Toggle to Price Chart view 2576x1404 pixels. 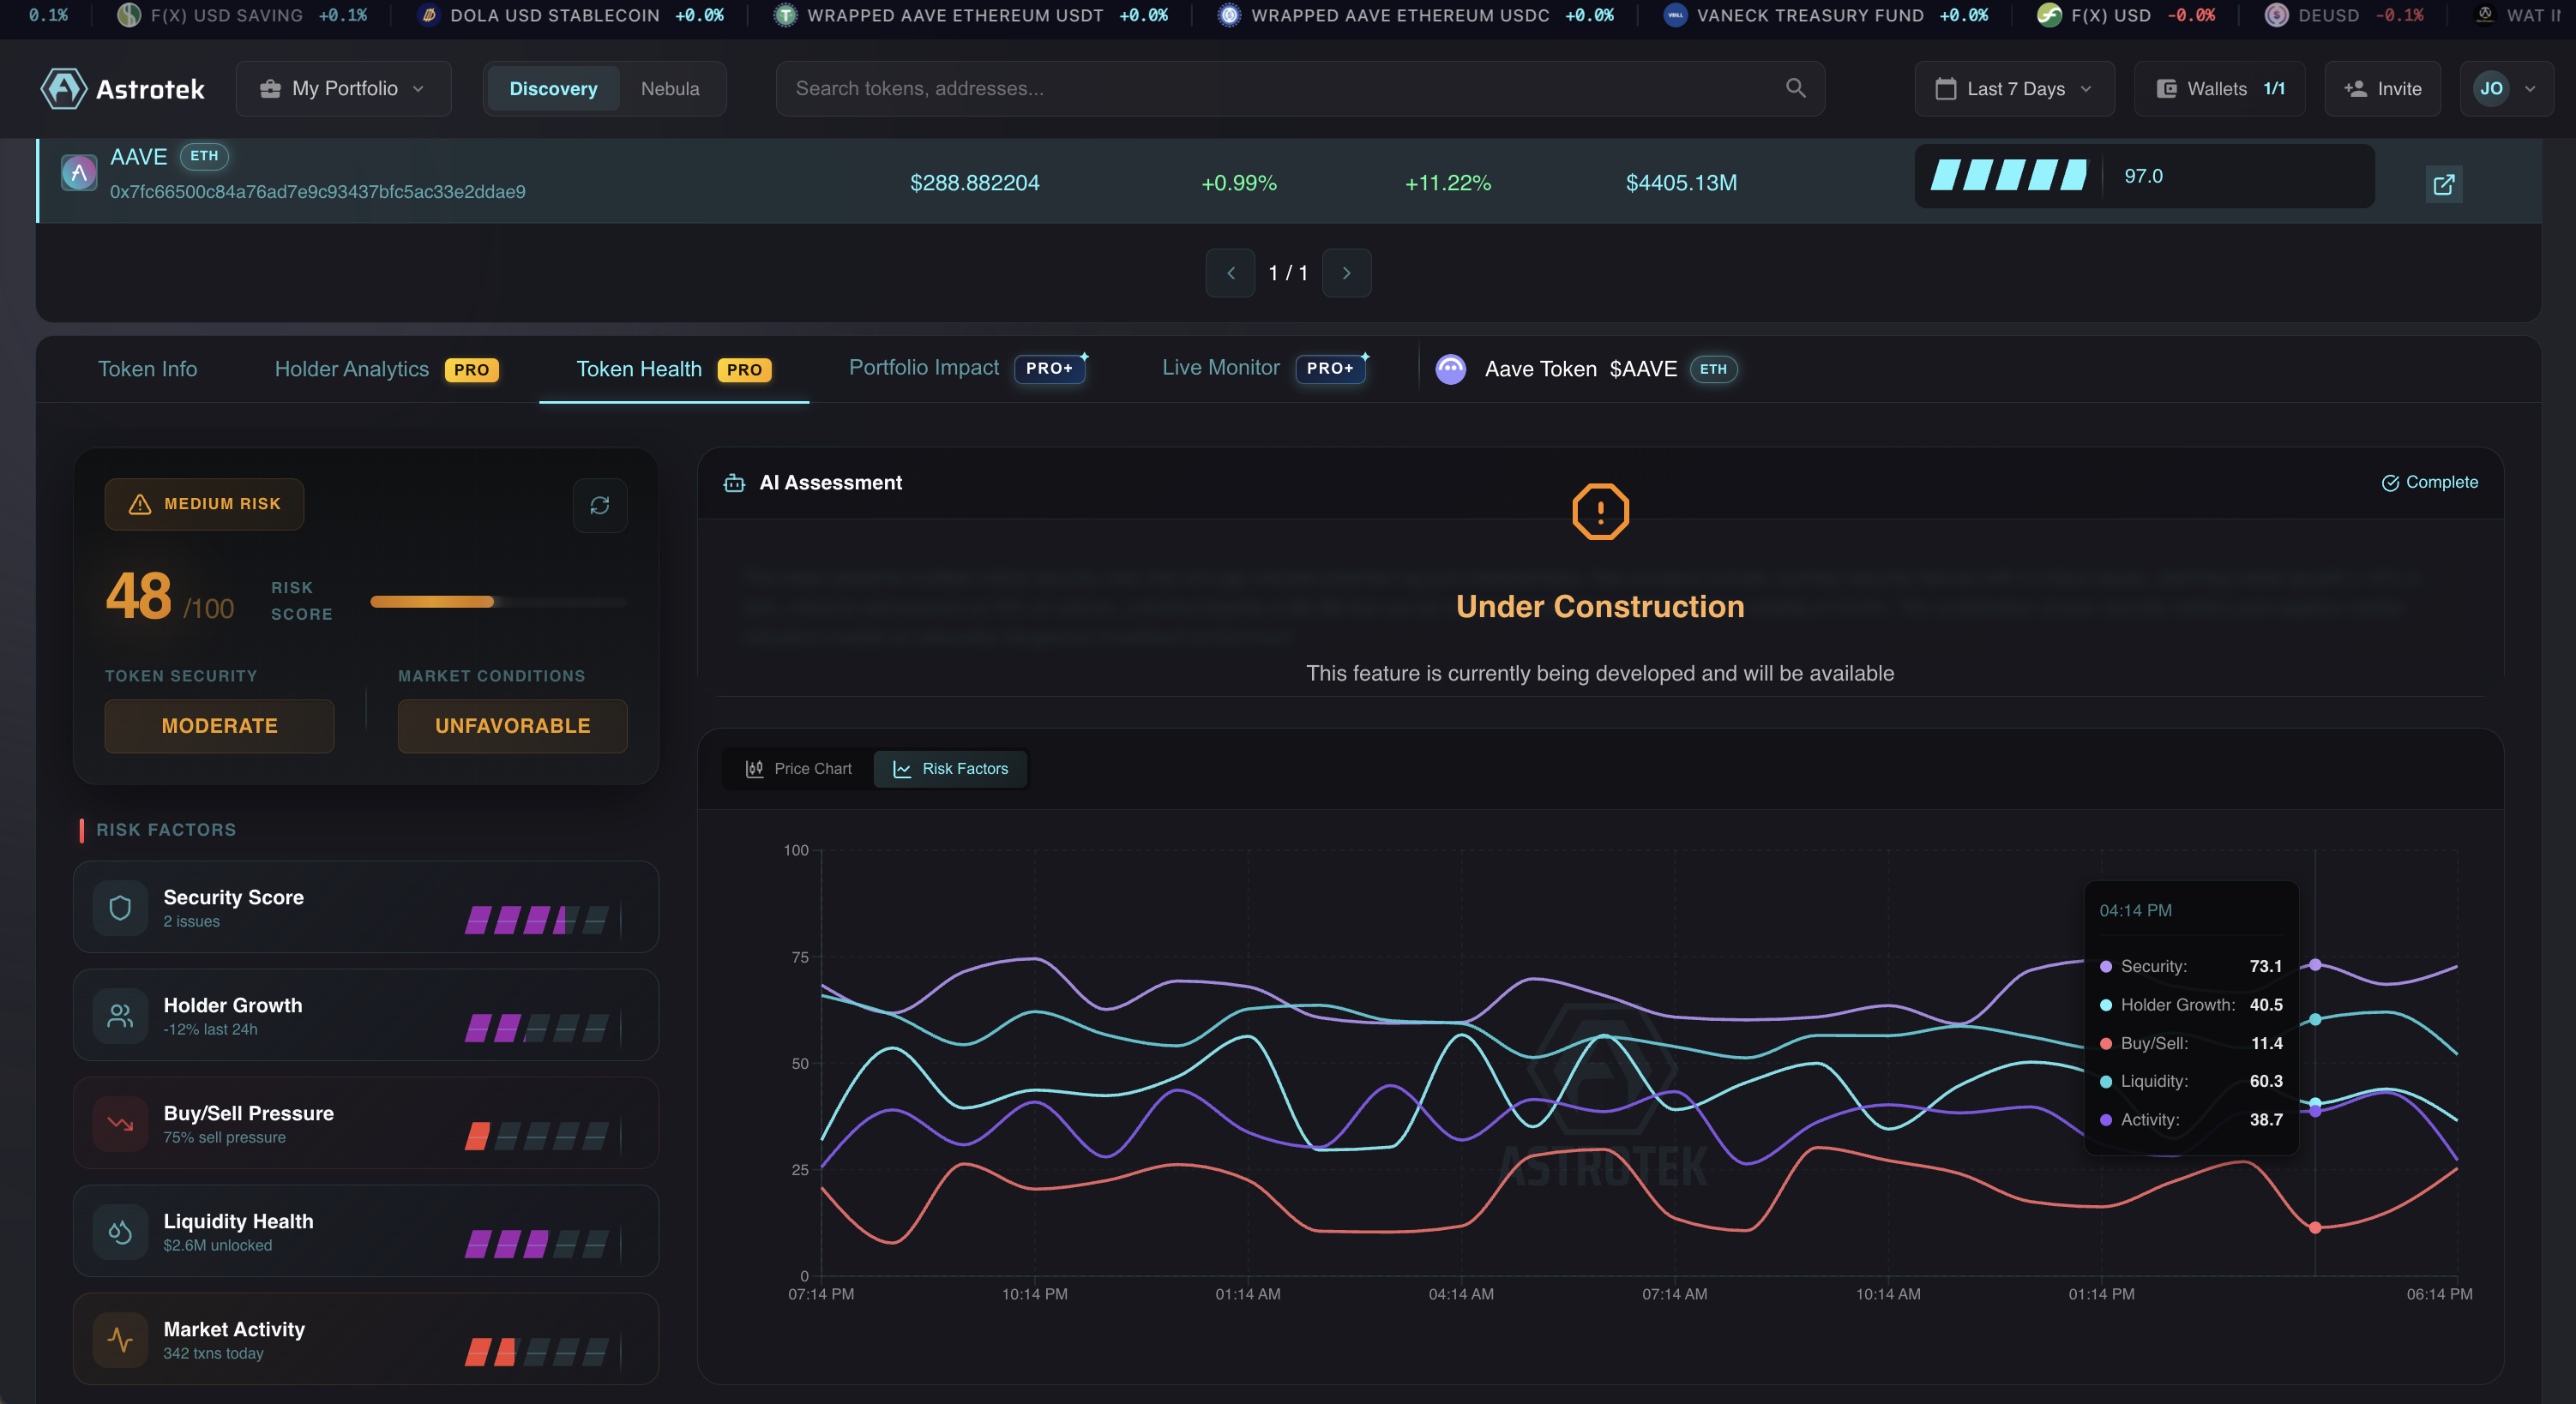(x=798, y=769)
